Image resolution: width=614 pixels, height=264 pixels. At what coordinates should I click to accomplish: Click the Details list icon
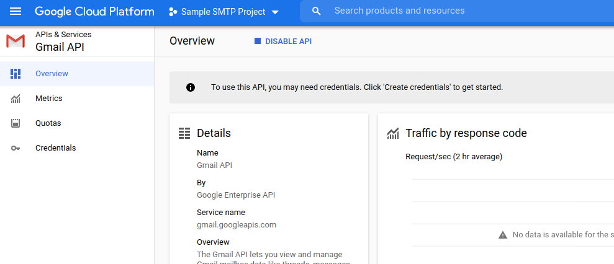coord(184,133)
